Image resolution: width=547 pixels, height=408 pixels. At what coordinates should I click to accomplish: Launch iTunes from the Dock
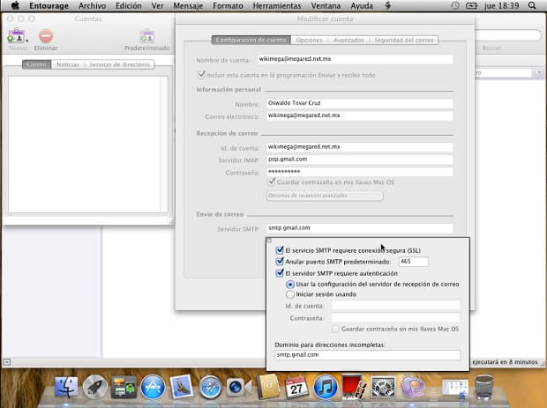[x=326, y=387]
